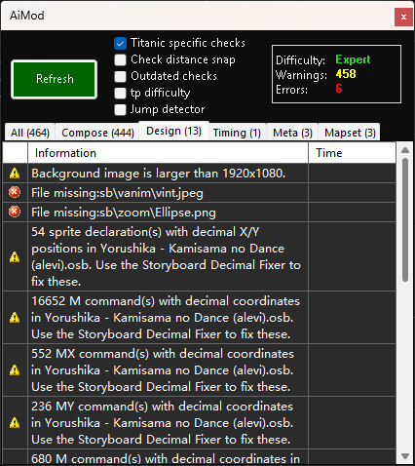Enable the Jump detector checkbox
Viewport: 415px width, 466px height.
(120, 109)
